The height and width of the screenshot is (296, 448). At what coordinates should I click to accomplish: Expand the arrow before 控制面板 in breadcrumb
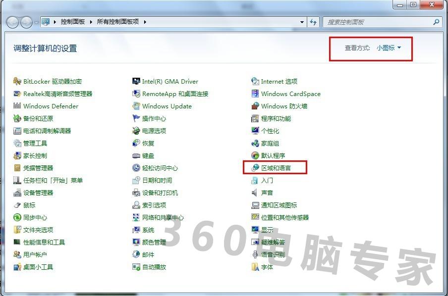[x=55, y=22]
